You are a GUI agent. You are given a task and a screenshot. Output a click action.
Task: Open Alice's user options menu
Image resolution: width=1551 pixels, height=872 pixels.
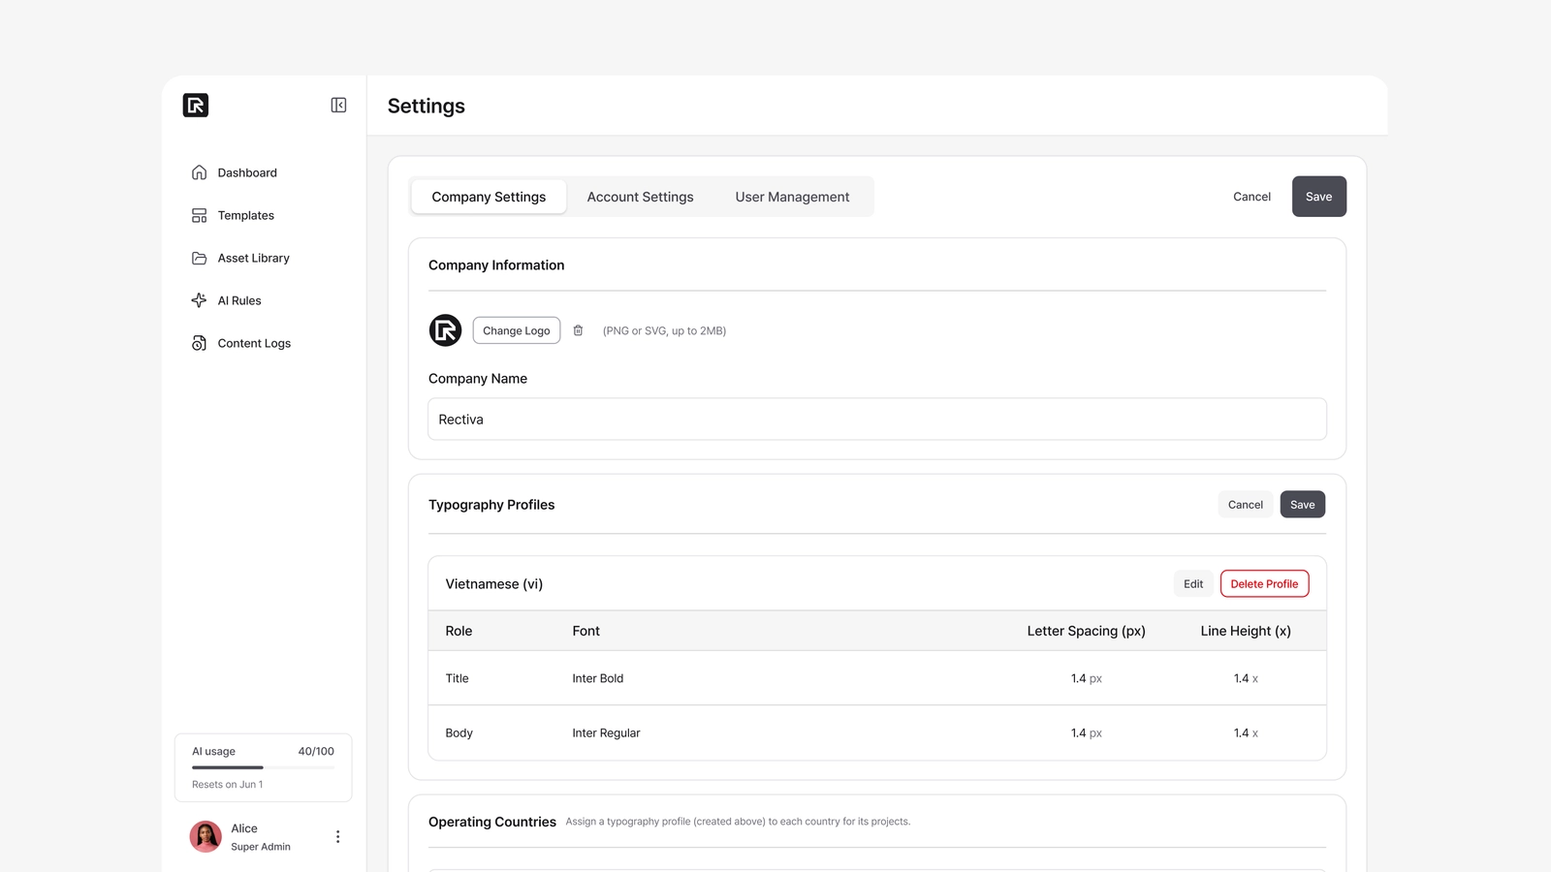click(337, 836)
